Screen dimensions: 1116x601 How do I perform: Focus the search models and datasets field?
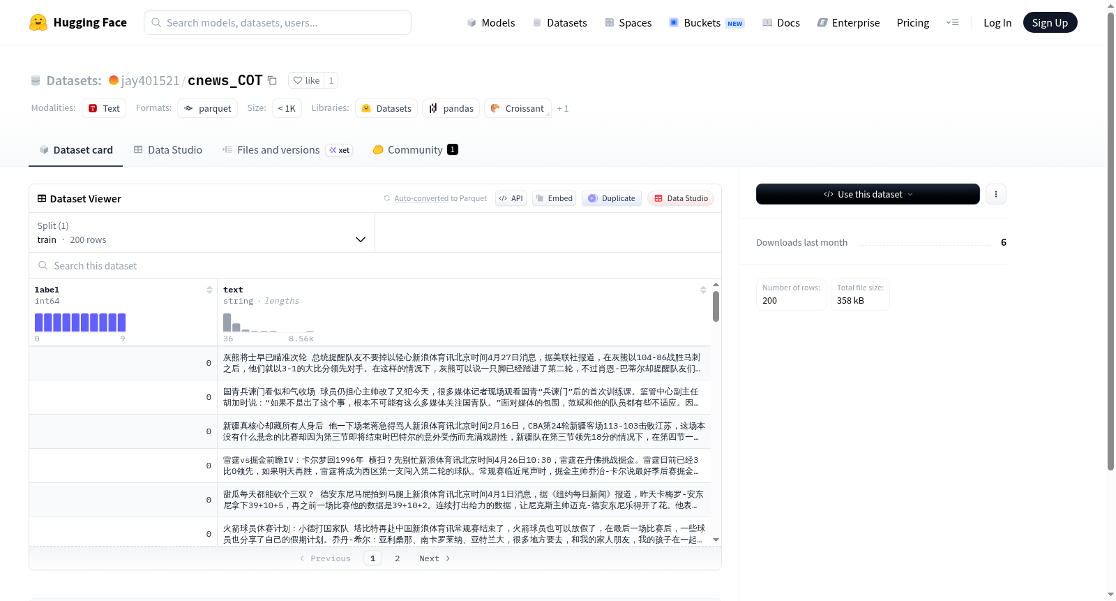coord(278,22)
